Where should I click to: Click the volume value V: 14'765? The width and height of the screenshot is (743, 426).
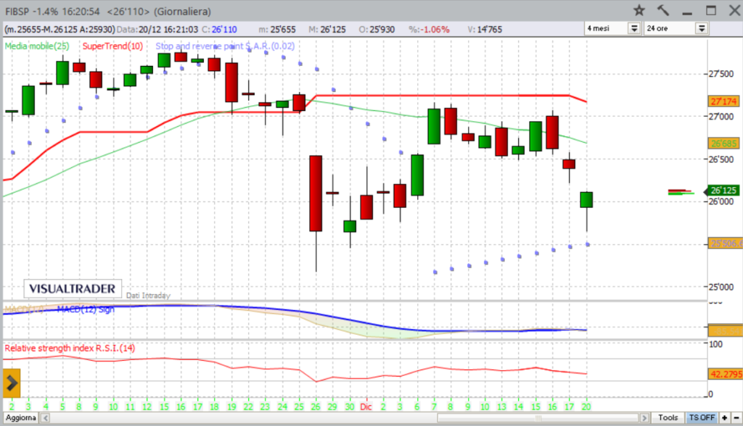(x=485, y=30)
